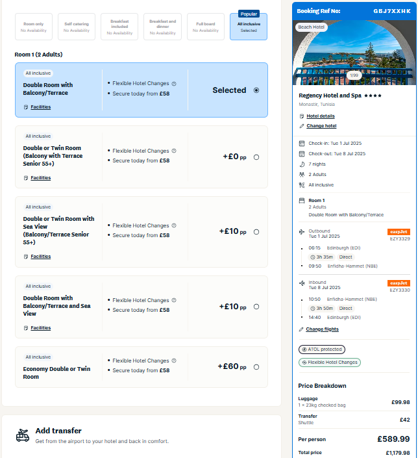This screenshot has width=418, height=458.
Task: Select the Breakfast included board option
Action: click(x=119, y=27)
